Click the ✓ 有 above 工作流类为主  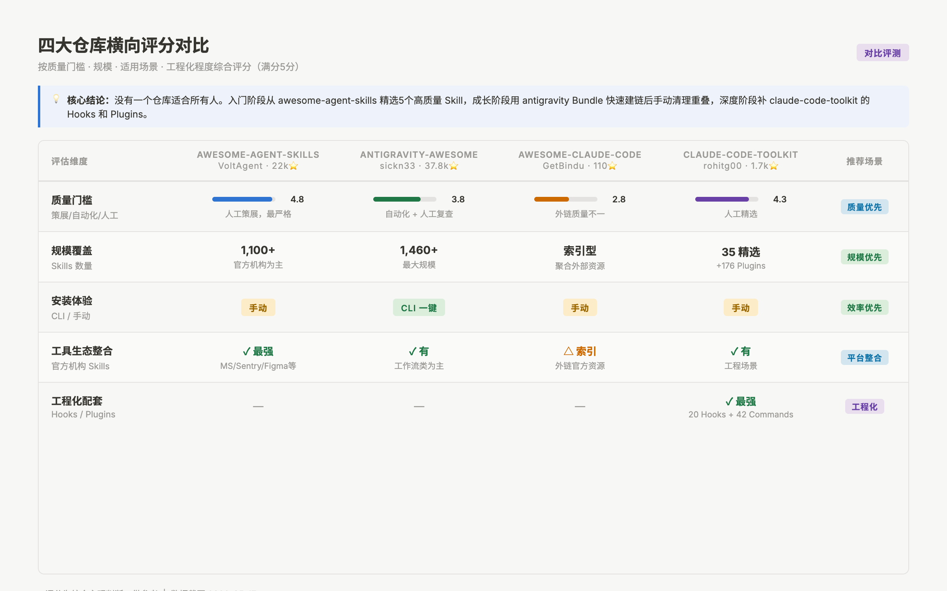(419, 351)
